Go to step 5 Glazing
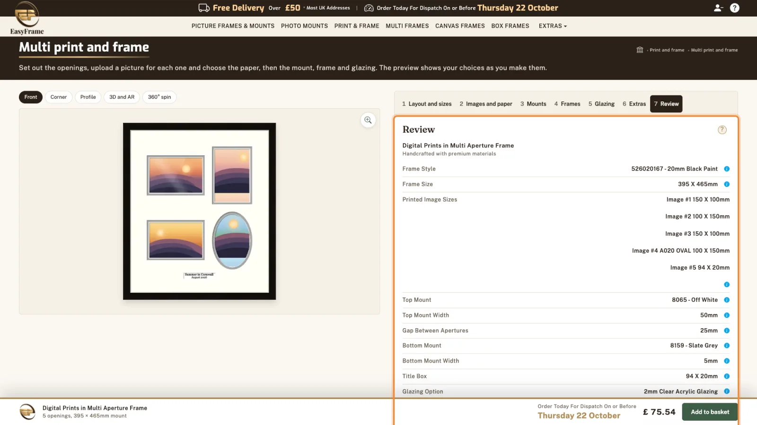Viewport: 757px width, 425px height. point(601,104)
